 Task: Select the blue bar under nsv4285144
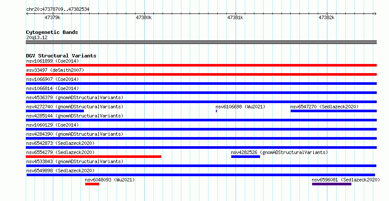[x=201, y=120]
